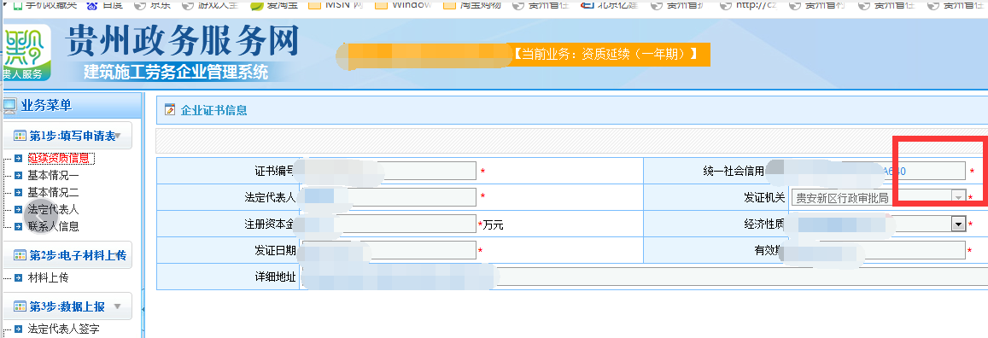
Task: Expand the 第2步:电子材料上传 section
Action: pyautogui.click(x=69, y=255)
